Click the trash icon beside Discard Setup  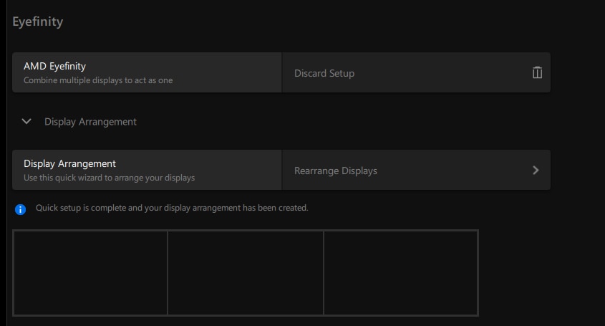(537, 73)
